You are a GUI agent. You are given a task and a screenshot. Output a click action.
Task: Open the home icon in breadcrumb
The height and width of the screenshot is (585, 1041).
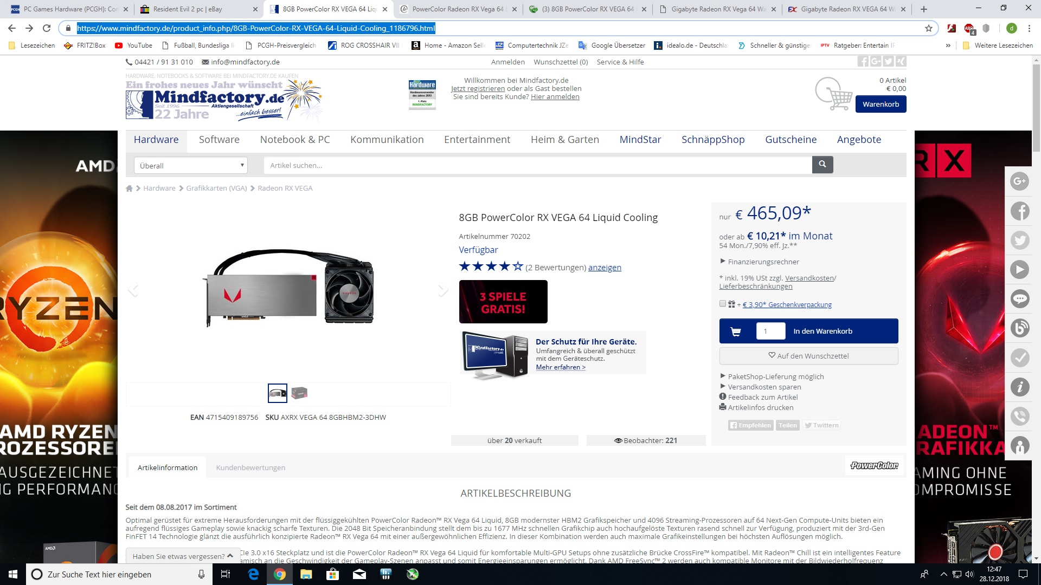(x=129, y=188)
